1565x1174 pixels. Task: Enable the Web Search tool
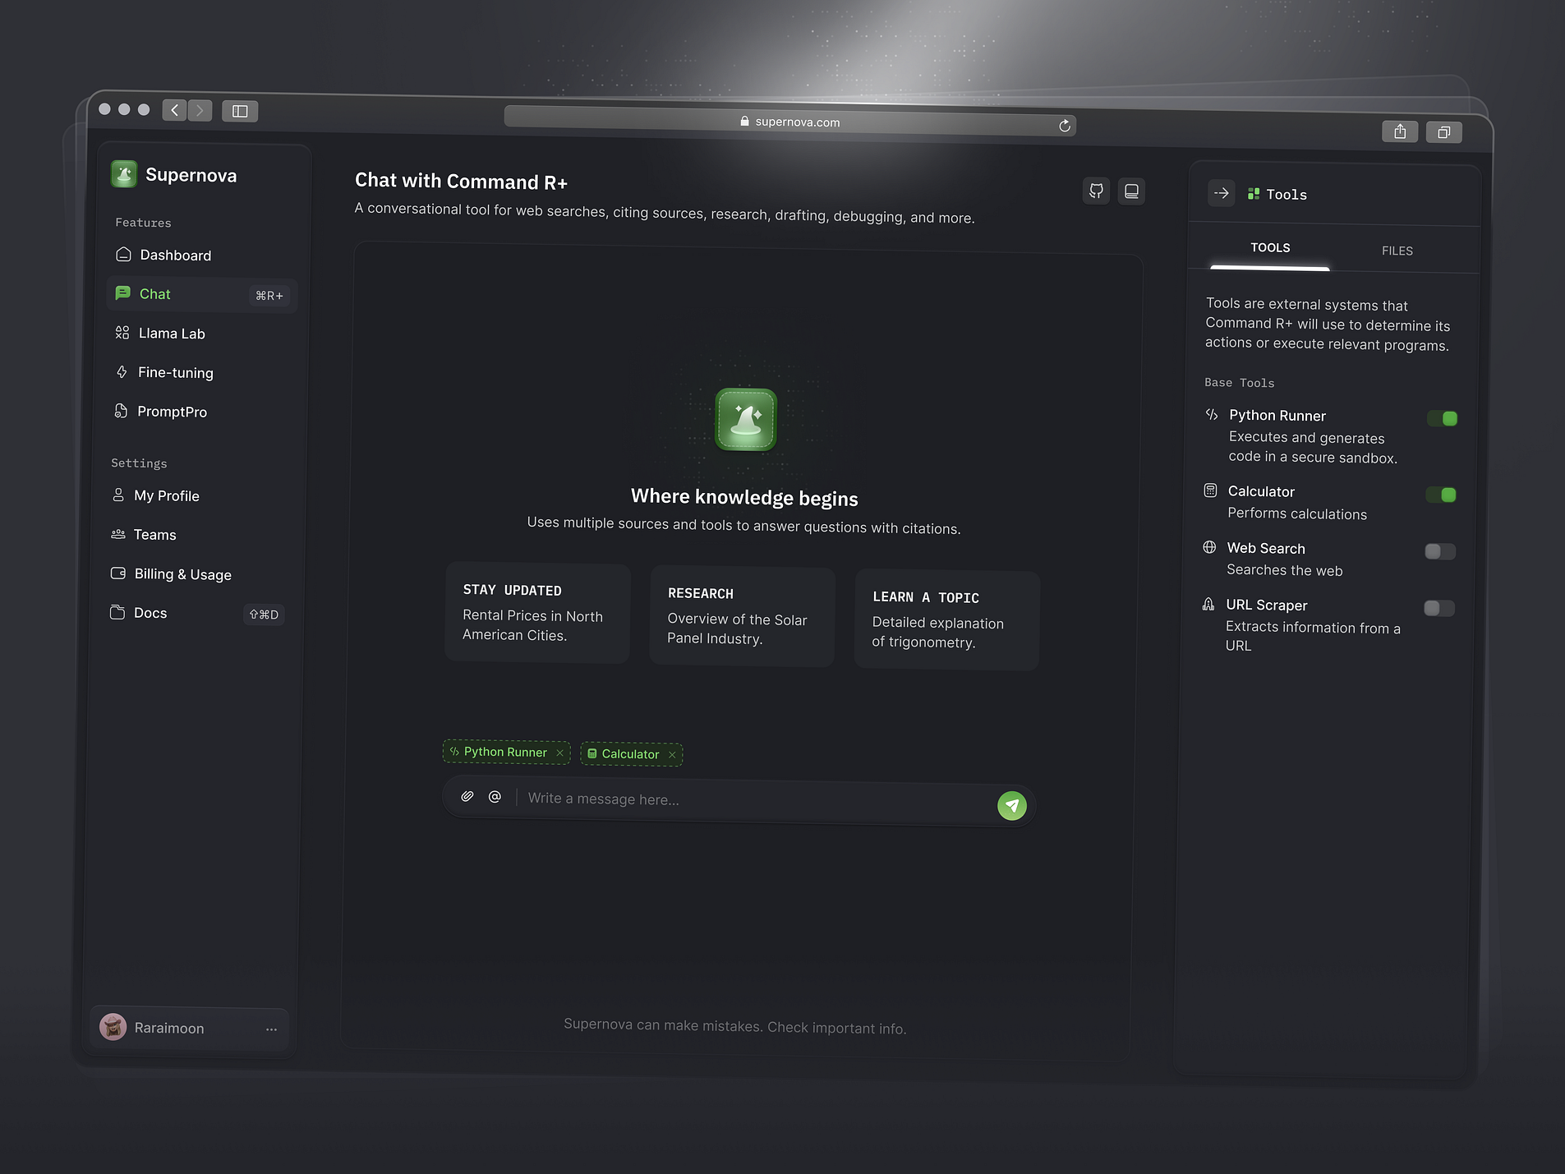pos(1439,551)
